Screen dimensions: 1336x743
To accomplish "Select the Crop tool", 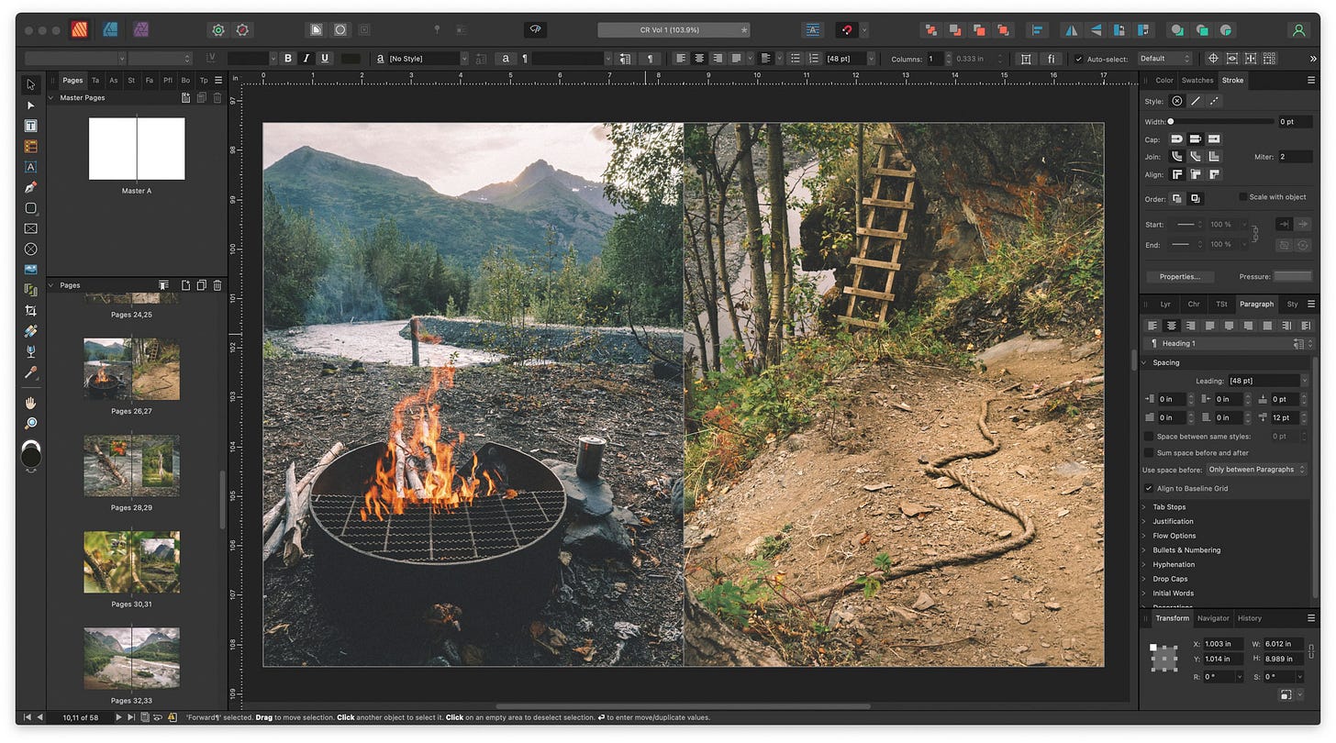I will click(x=31, y=311).
